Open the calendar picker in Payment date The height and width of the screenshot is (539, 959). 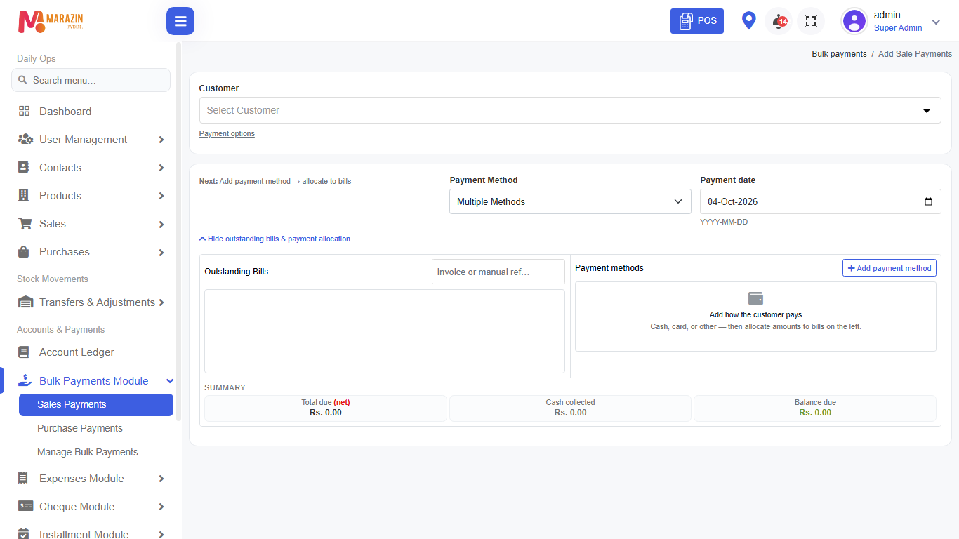(929, 201)
